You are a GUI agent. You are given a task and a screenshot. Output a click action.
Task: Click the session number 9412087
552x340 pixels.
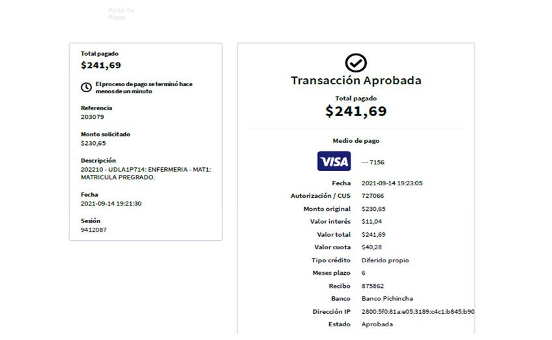pyautogui.click(x=94, y=230)
